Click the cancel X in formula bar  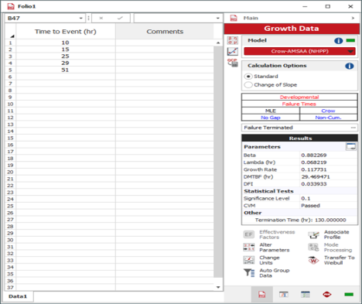pyautogui.click(x=101, y=18)
